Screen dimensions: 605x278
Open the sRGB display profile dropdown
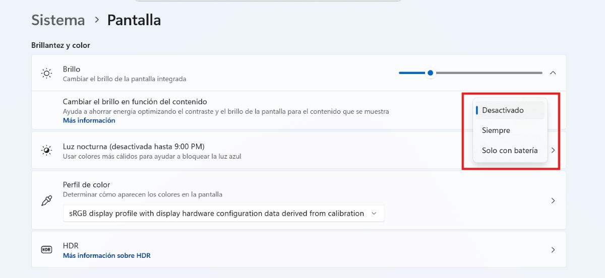(x=223, y=214)
